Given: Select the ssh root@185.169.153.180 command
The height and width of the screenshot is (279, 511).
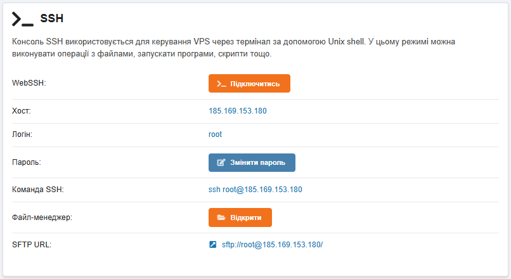Looking at the screenshot, I should [x=255, y=190].
